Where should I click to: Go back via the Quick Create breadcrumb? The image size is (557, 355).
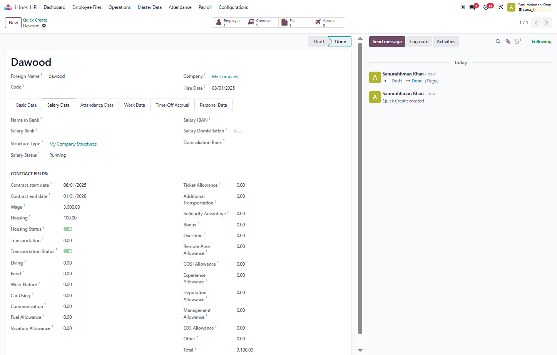[x=35, y=20]
